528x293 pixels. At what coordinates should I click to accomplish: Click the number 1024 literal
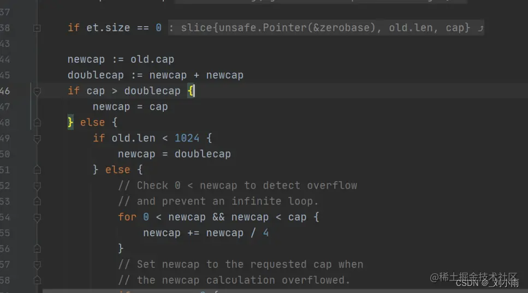(x=187, y=138)
